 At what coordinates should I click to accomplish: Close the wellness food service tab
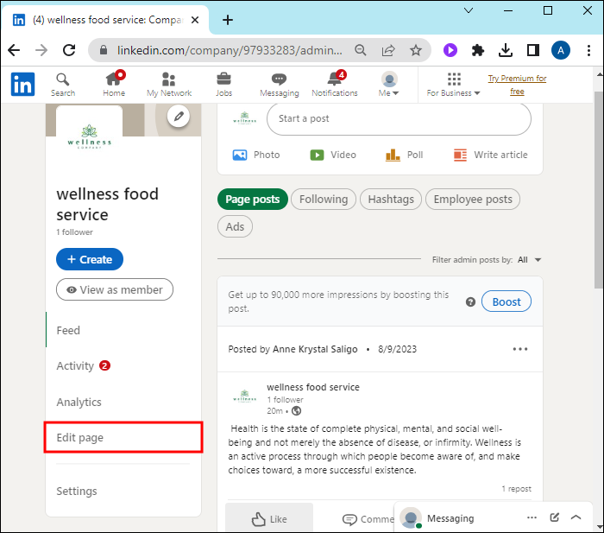click(x=195, y=20)
